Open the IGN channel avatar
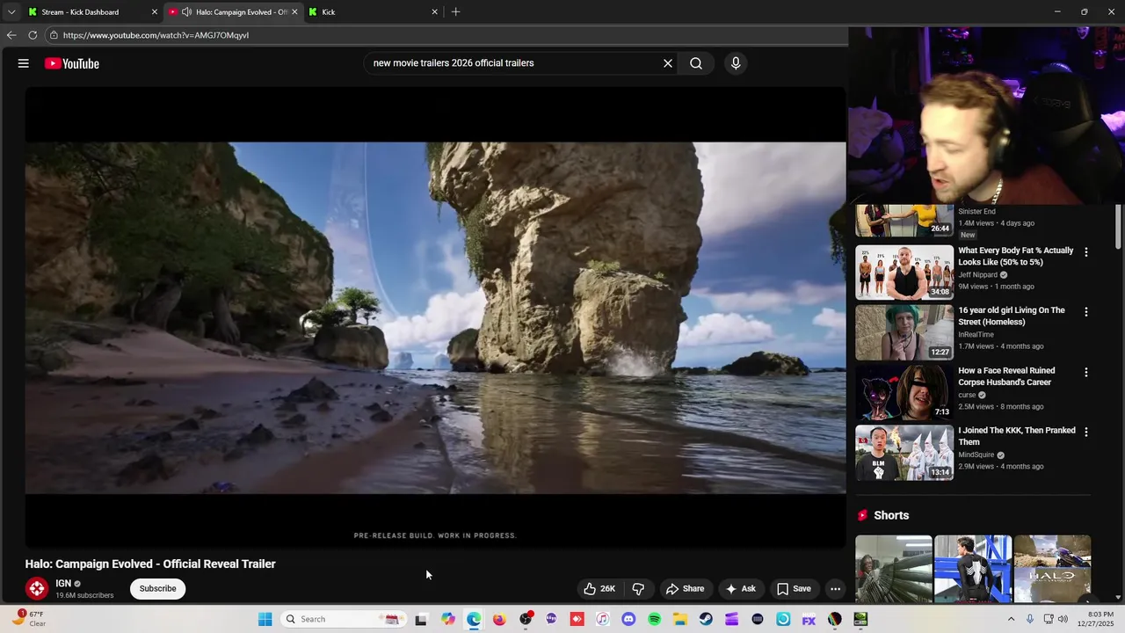Image resolution: width=1125 pixels, height=633 pixels. tap(37, 588)
